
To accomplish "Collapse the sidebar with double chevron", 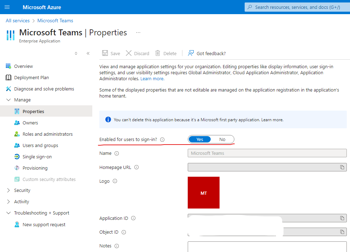I will tap(88, 53).
